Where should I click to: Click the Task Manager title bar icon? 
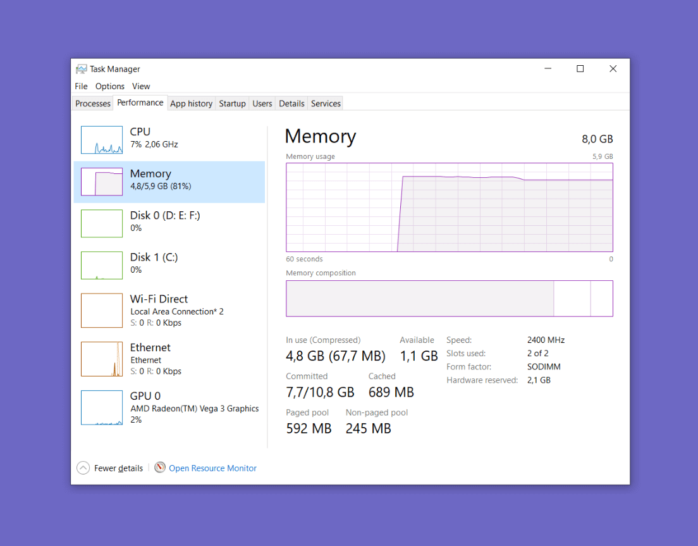click(81, 69)
